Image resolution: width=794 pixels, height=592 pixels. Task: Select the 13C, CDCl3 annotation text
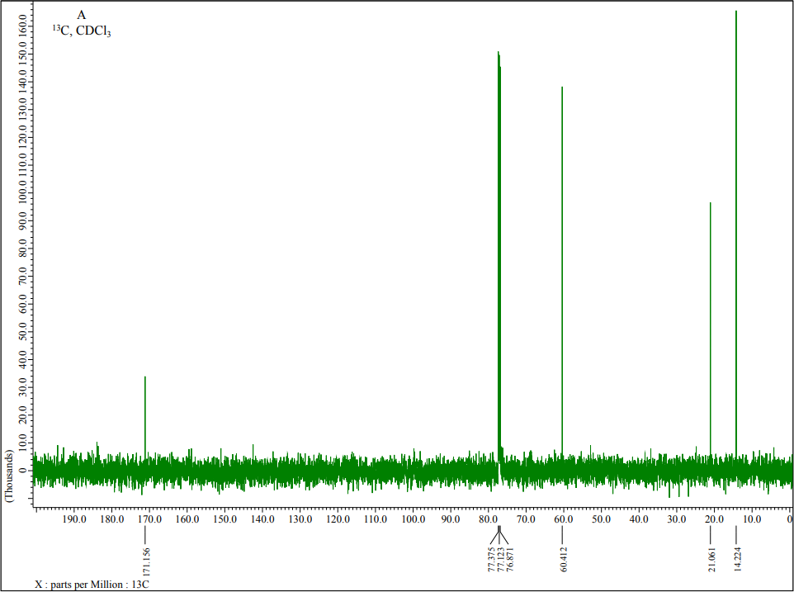coord(83,30)
